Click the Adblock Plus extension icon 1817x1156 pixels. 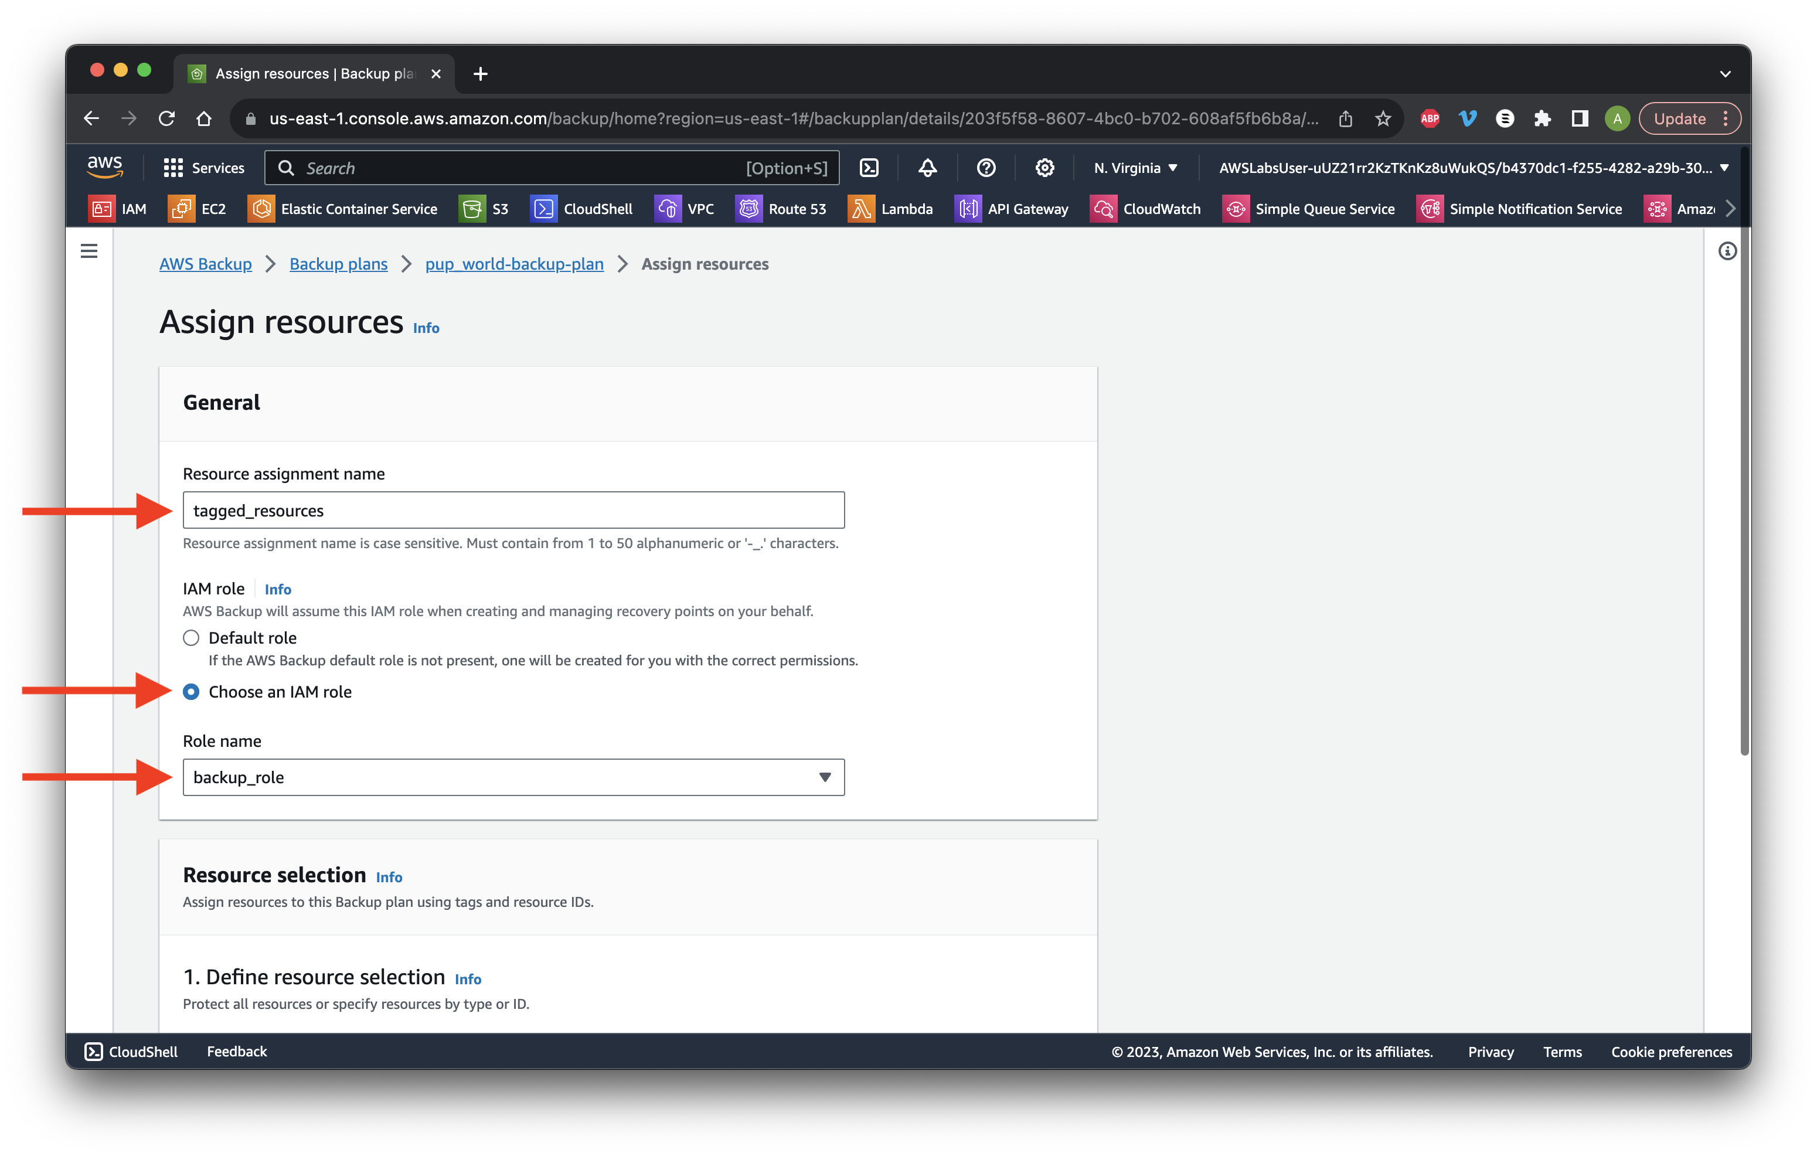(1430, 118)
